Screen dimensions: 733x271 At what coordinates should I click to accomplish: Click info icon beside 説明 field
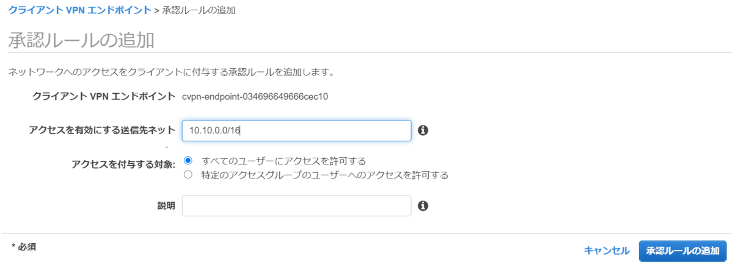pyautogui.click(x=423, y=206)
